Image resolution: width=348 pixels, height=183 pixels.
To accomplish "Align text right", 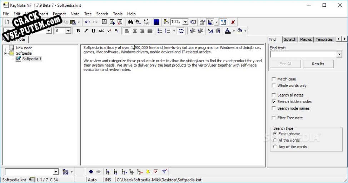I will [x=142, y=31].
